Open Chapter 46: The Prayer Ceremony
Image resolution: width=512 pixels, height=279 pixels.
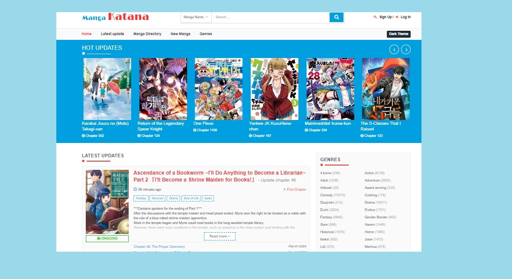click(x=159, y=247)
